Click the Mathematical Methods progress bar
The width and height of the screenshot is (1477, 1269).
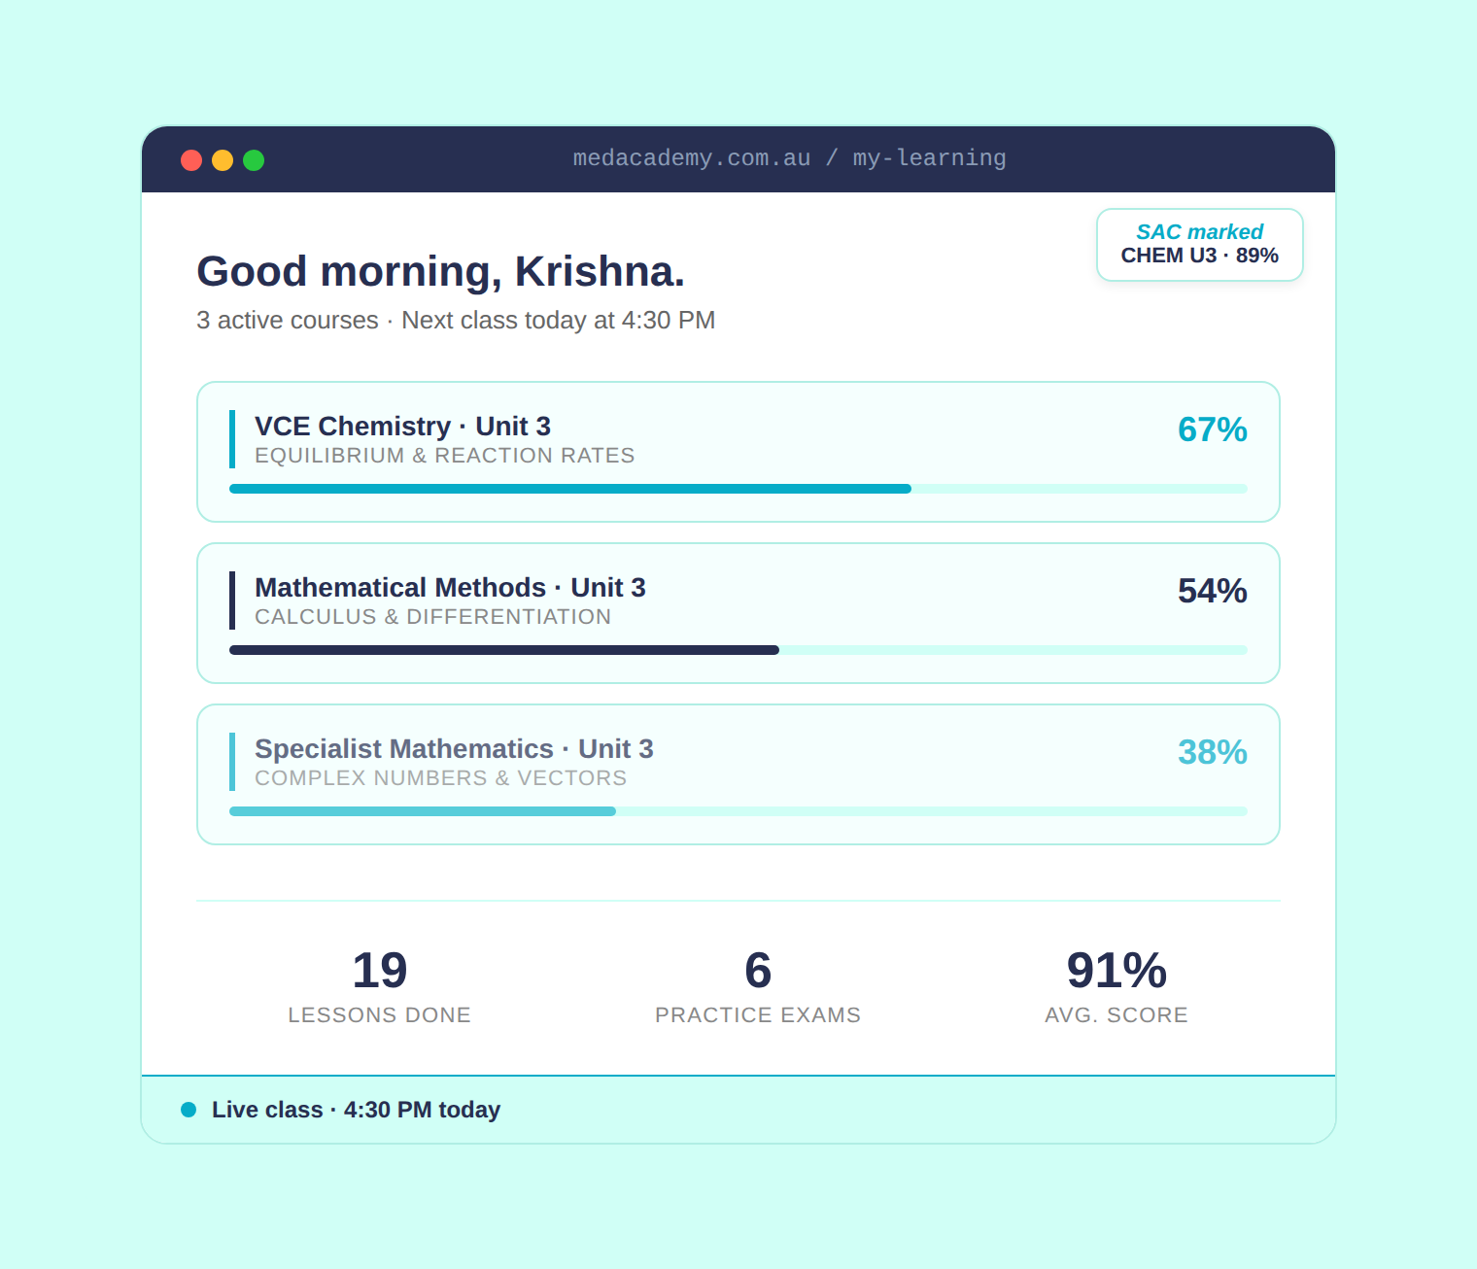pyautogui.click(x=738, y=650)
